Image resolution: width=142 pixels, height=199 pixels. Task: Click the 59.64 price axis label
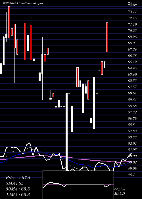132,100
